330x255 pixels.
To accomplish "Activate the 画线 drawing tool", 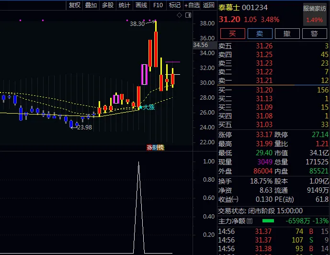I will pos(141,5).
